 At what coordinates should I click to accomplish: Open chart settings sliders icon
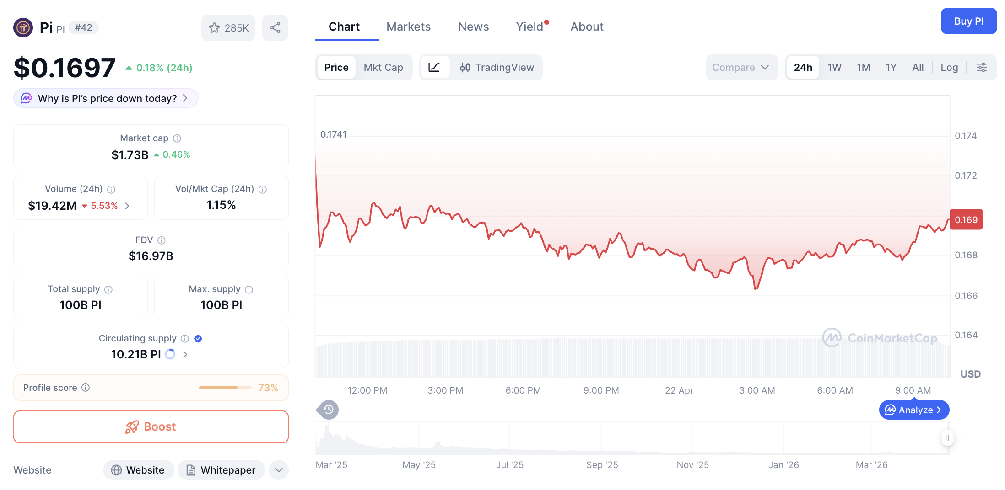tap(982, 67)
